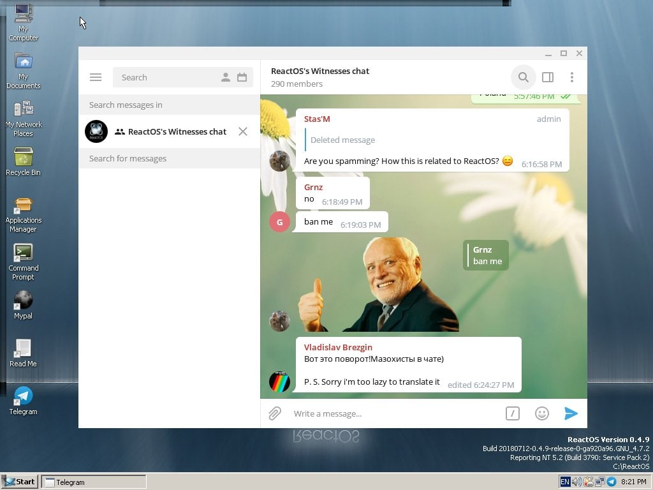
Task: Focus the Write a message field
Action: 395,413
